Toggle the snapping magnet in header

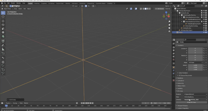(86, 6)
